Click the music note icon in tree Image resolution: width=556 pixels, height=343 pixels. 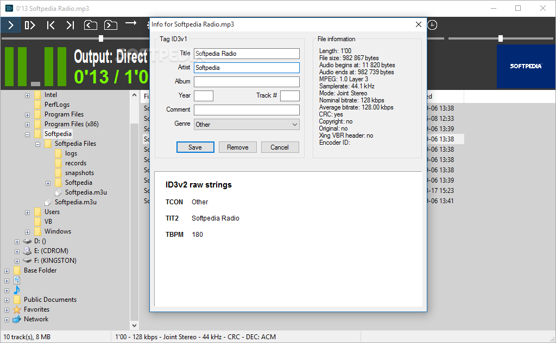17,290
